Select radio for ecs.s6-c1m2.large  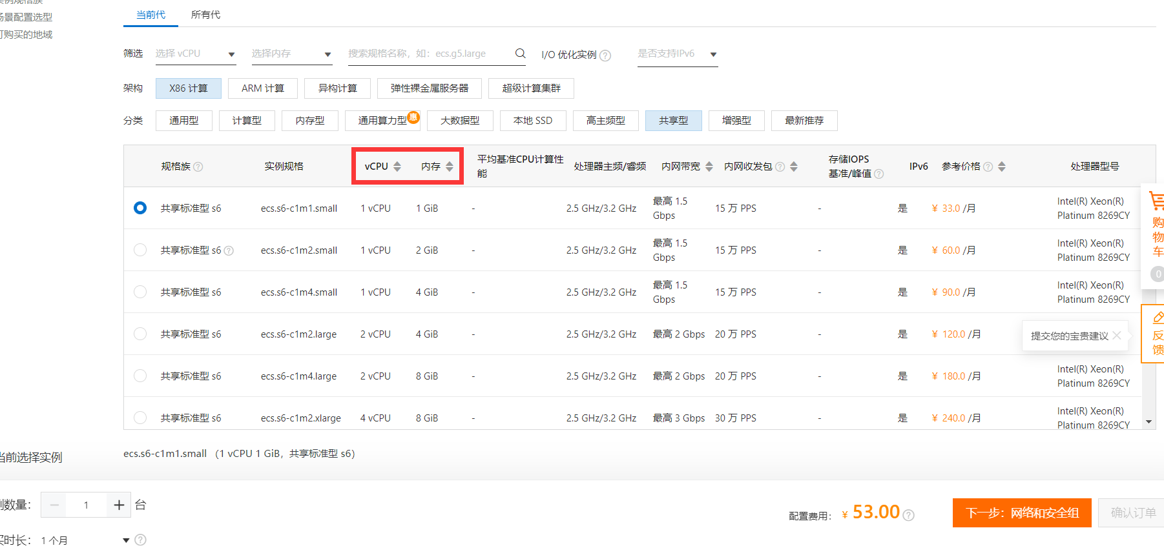pyautogui.click(x=140, y=334)
